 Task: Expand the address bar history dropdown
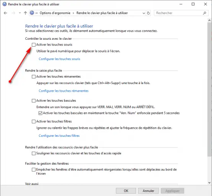[x=144, y=13]
